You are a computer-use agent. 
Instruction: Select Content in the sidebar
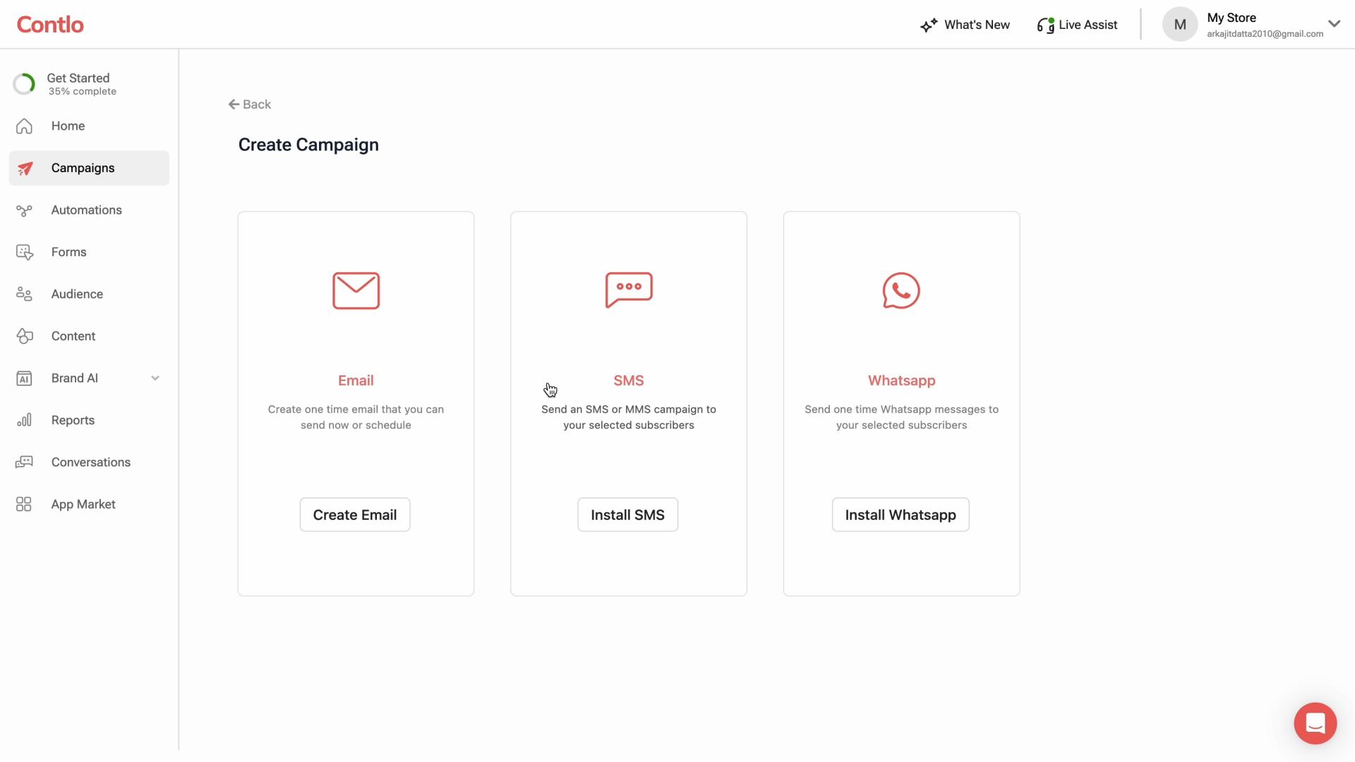pyautogui.click(x=89, y=337)
